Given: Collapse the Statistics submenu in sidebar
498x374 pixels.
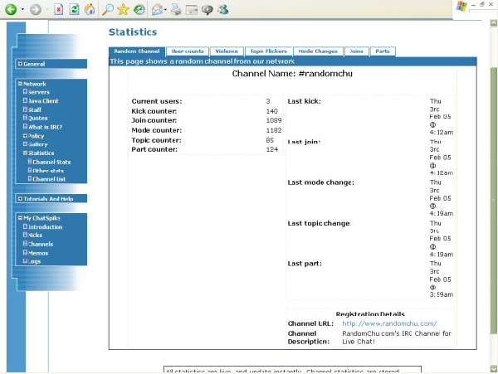Looking at the screenshot, I should pos(25,153).
